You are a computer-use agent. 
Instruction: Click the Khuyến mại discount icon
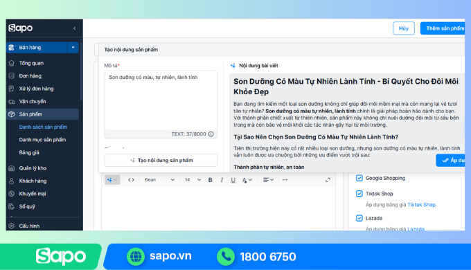click(x=11, y=194)
